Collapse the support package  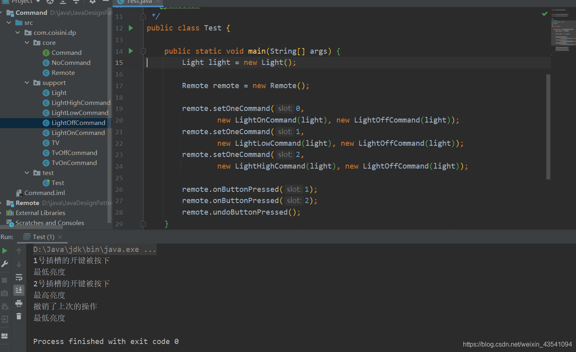point(27,83)
